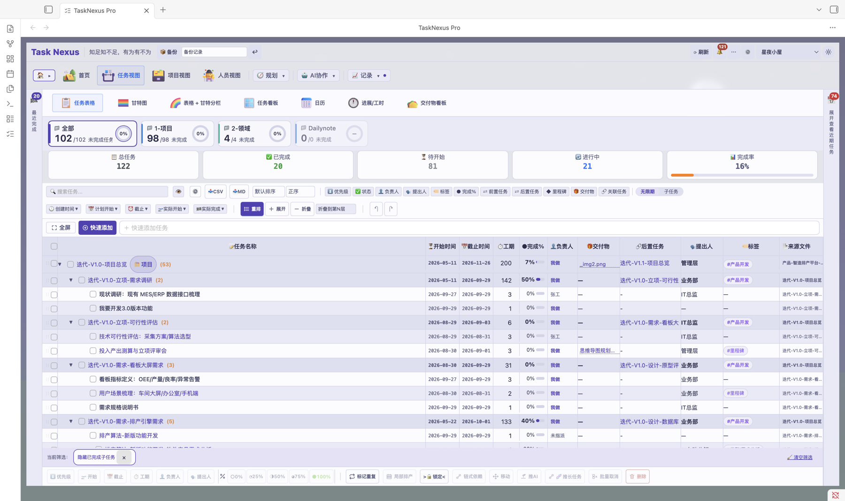Click the graph view icon in left sidebar

[10, 44]
